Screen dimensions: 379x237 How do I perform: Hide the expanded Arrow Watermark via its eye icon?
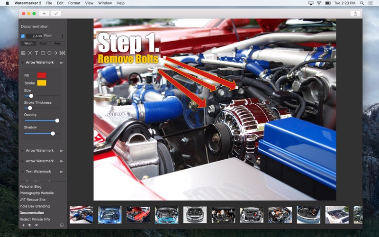61,63
